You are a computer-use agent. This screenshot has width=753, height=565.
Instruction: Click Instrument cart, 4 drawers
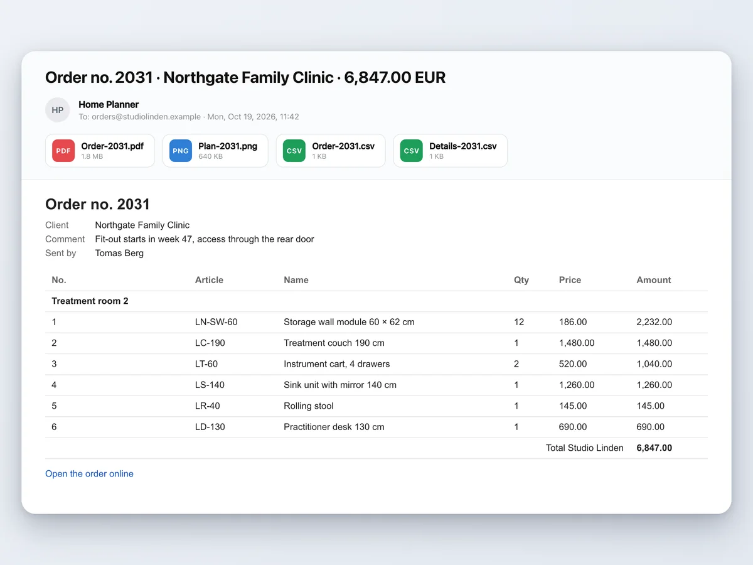(337, 364)
